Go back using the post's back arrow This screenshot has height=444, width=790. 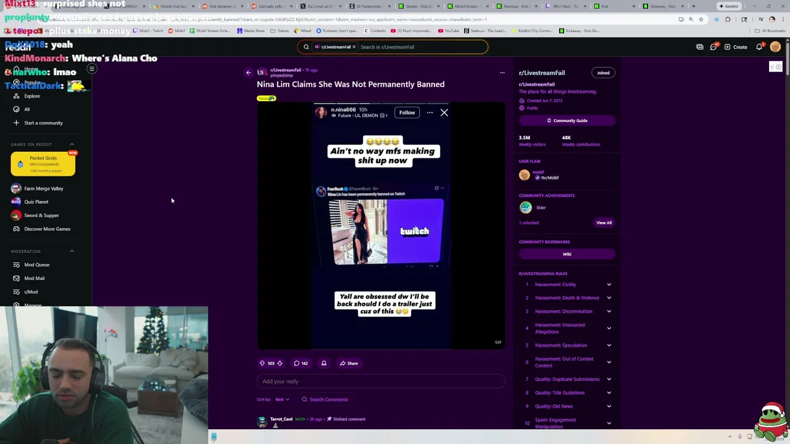point(249,73)
